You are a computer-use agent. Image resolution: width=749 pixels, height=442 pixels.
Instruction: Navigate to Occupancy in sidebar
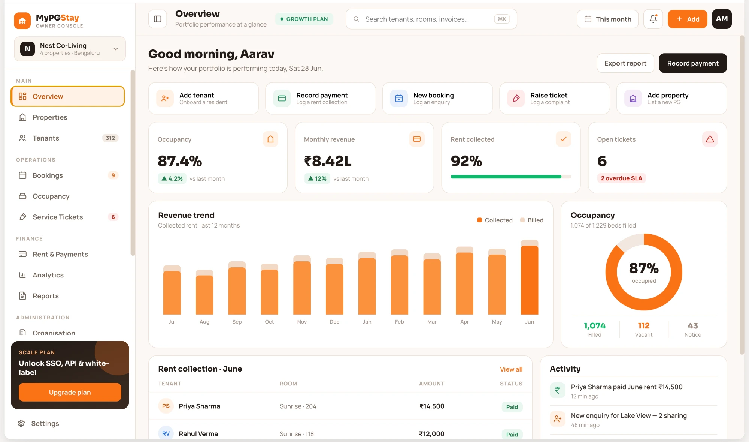tap(67, 196)
